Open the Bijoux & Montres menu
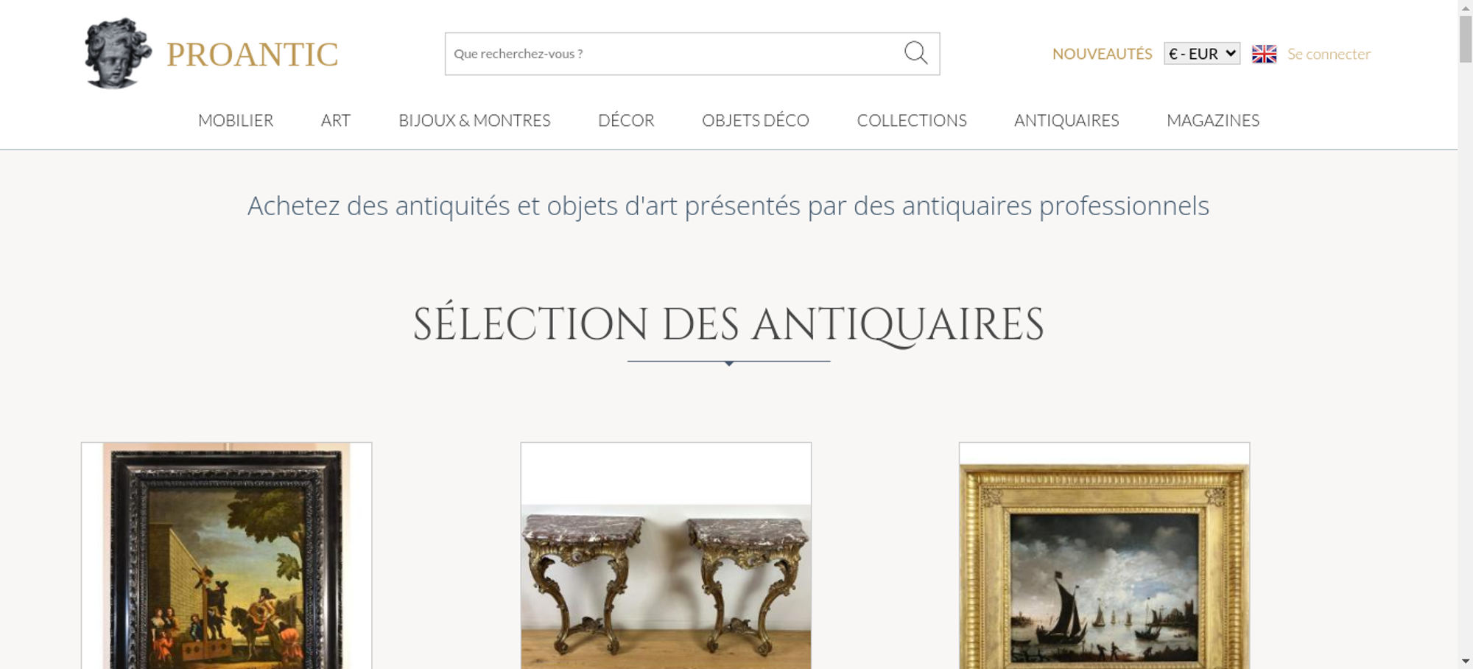1473x669 pixels. (474, 120)
